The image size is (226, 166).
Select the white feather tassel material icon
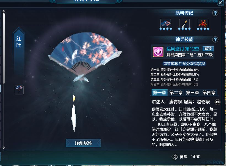tap(184, 23)
